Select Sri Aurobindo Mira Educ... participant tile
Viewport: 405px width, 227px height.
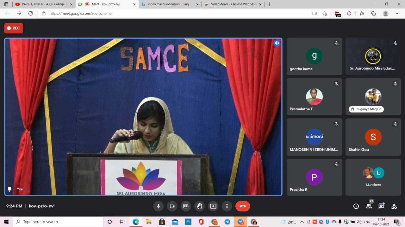tap(373, 56)
